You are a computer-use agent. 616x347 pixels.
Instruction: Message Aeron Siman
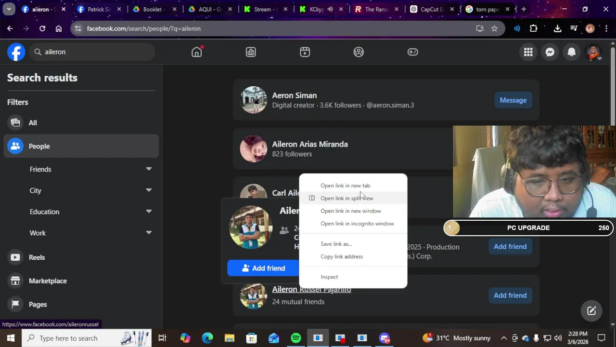click(513, 100)
